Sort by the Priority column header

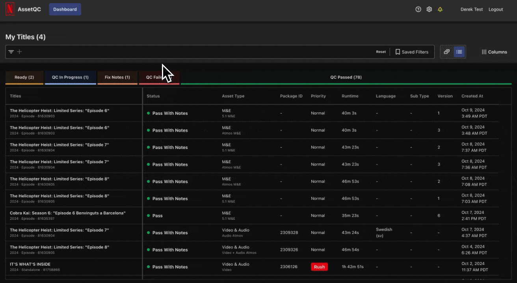[x=318, y=96]
